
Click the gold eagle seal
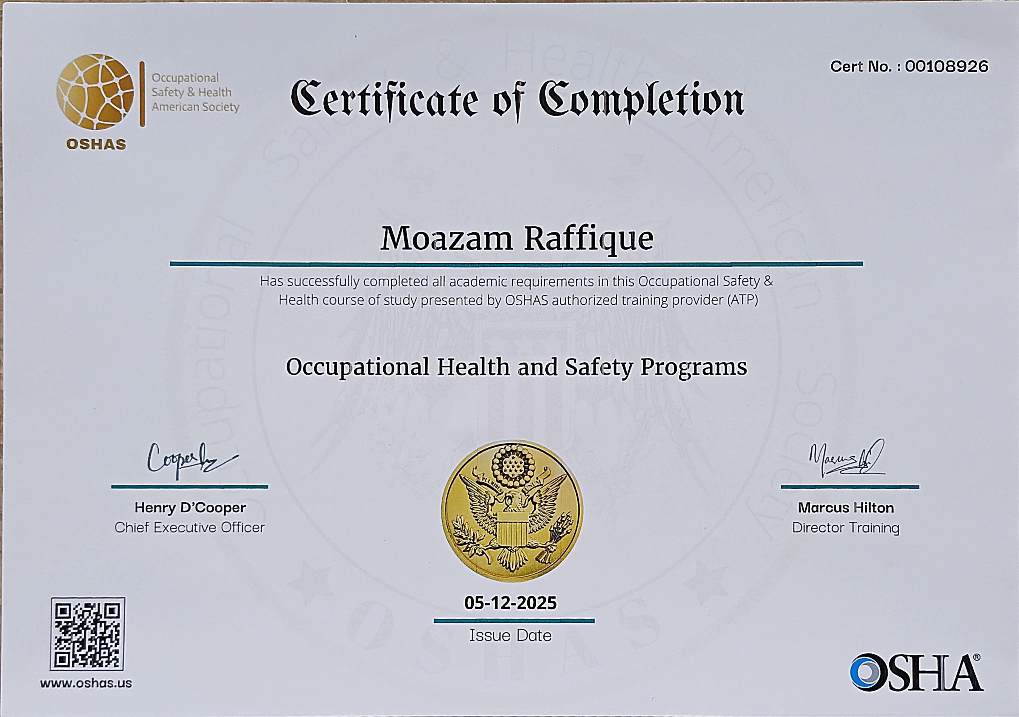point(512,511)
